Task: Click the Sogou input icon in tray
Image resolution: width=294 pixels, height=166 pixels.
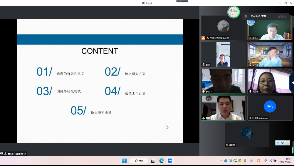Action: 258,161
